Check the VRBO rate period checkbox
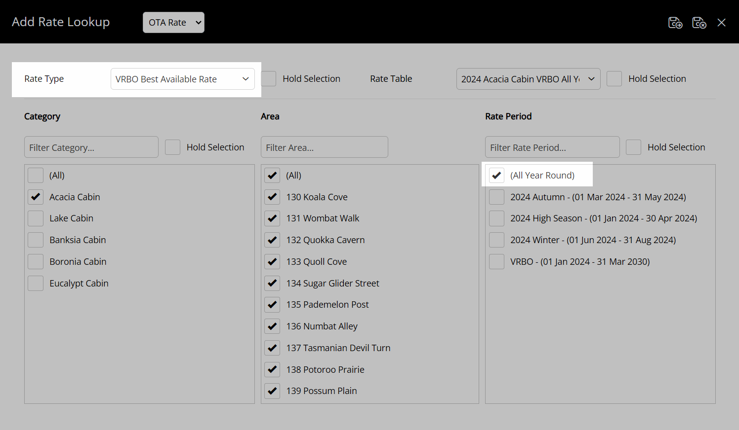 pyautogui.click(x=496, y=262)
